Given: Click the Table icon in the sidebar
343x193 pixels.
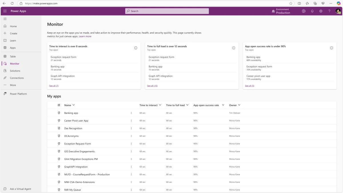Looking at the screenshot, I should tap(5, 56).
